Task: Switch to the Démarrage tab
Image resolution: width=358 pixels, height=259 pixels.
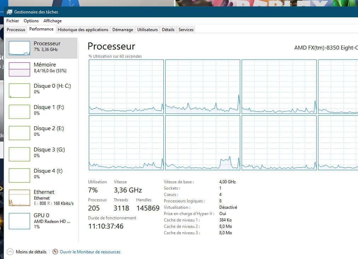Action: 123,30
